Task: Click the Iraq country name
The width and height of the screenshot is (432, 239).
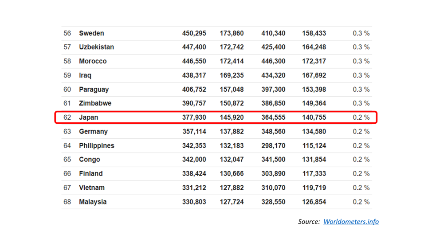Action: tap(85, 75)
